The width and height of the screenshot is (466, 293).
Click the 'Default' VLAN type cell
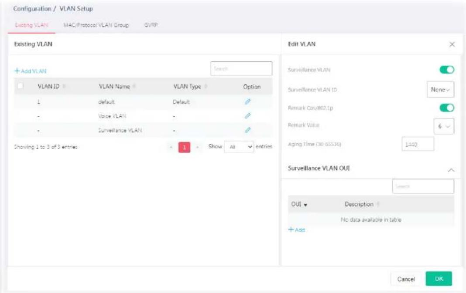(181, 102)
